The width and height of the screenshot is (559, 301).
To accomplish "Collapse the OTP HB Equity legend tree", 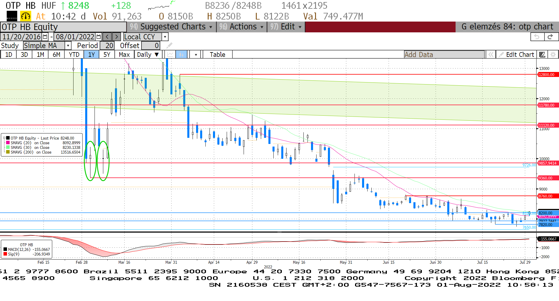I will pos(4,138).
